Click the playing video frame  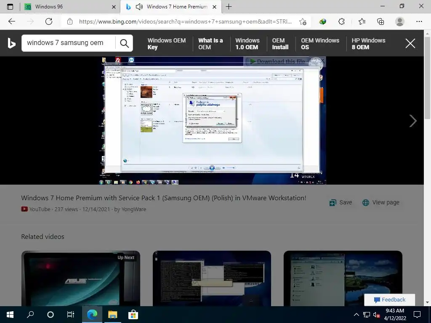[x=212, y=120]
